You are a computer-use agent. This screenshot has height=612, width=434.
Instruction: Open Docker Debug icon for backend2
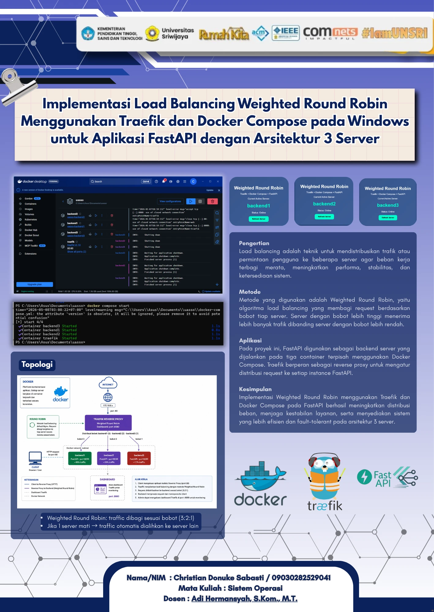[90, 215]
